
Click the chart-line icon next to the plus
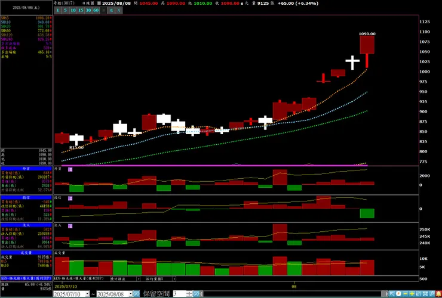[x=419, y=294]
